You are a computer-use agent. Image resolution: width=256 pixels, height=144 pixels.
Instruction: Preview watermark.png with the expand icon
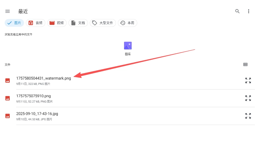248,80
